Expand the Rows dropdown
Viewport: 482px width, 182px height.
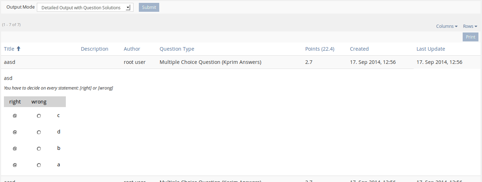coord(470,26)
